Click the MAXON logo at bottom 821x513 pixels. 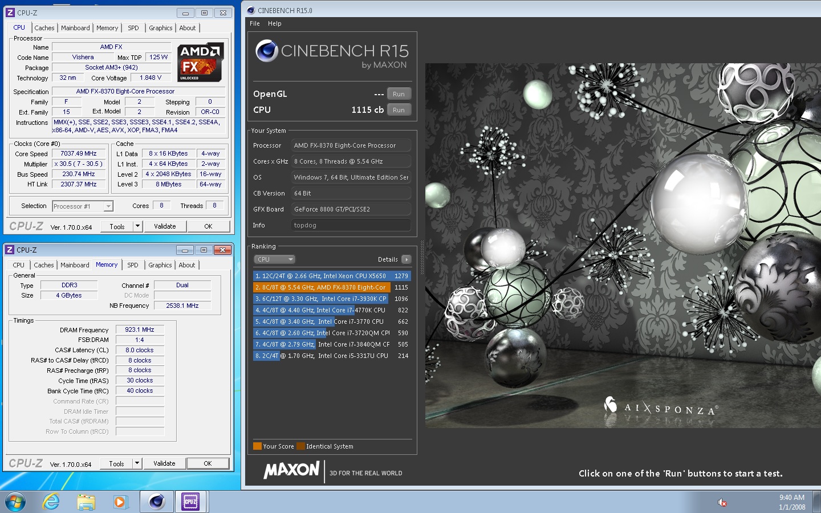291,470
